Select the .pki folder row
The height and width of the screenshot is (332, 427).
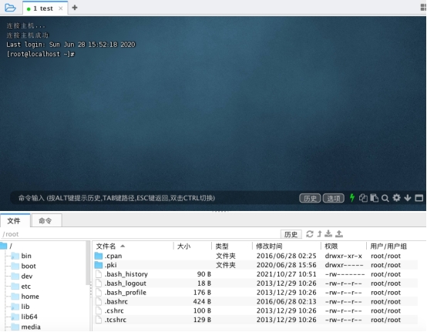coord(255,265)
